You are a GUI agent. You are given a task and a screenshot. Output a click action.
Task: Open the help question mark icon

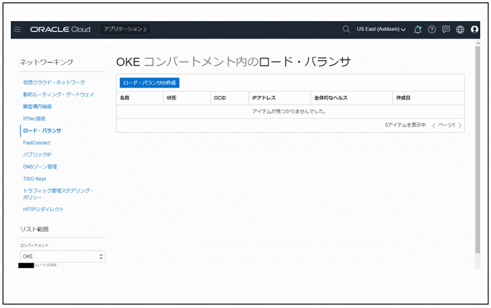coord(432,29)
